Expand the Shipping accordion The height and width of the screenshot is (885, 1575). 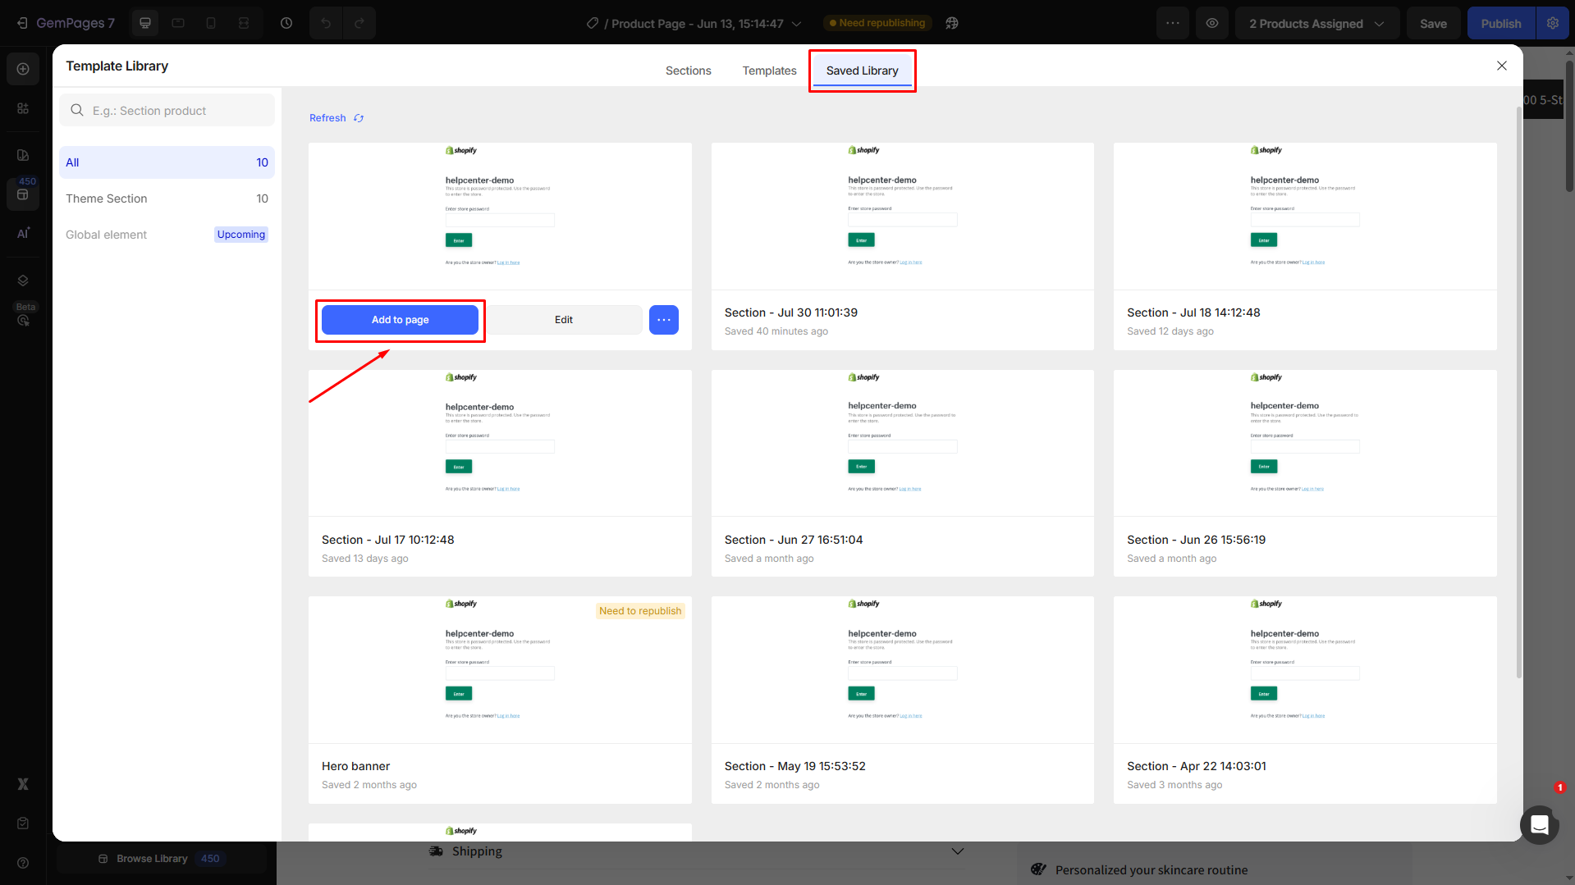click(x=957, y=851)
